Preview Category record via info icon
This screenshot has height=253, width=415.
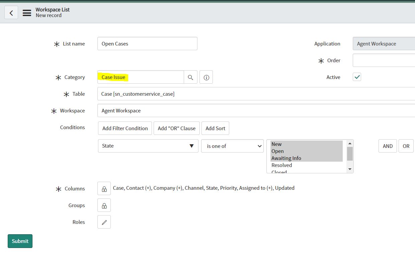pos(206,77)
